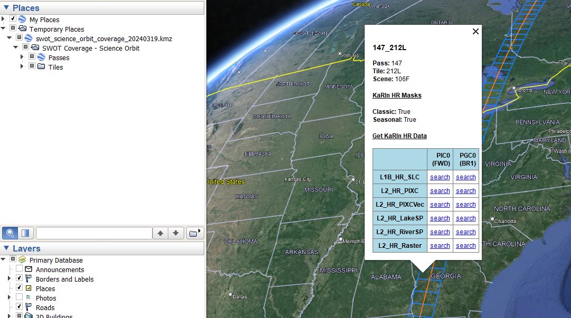Image resolution: width=571 pixels, height=318 pixels.
Task: Collapse the Places panel header
Action: tap(7, 7)
